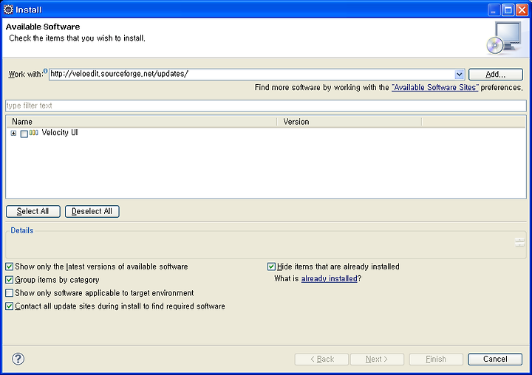Toggle Group items by category checkbox
Viewport: 532px width, 375px height.
tap(10, 280)
